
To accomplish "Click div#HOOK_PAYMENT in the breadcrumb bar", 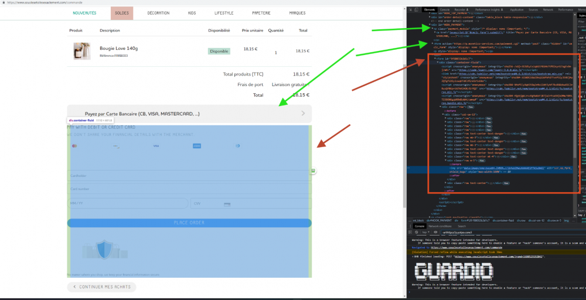I will (439, 220).
